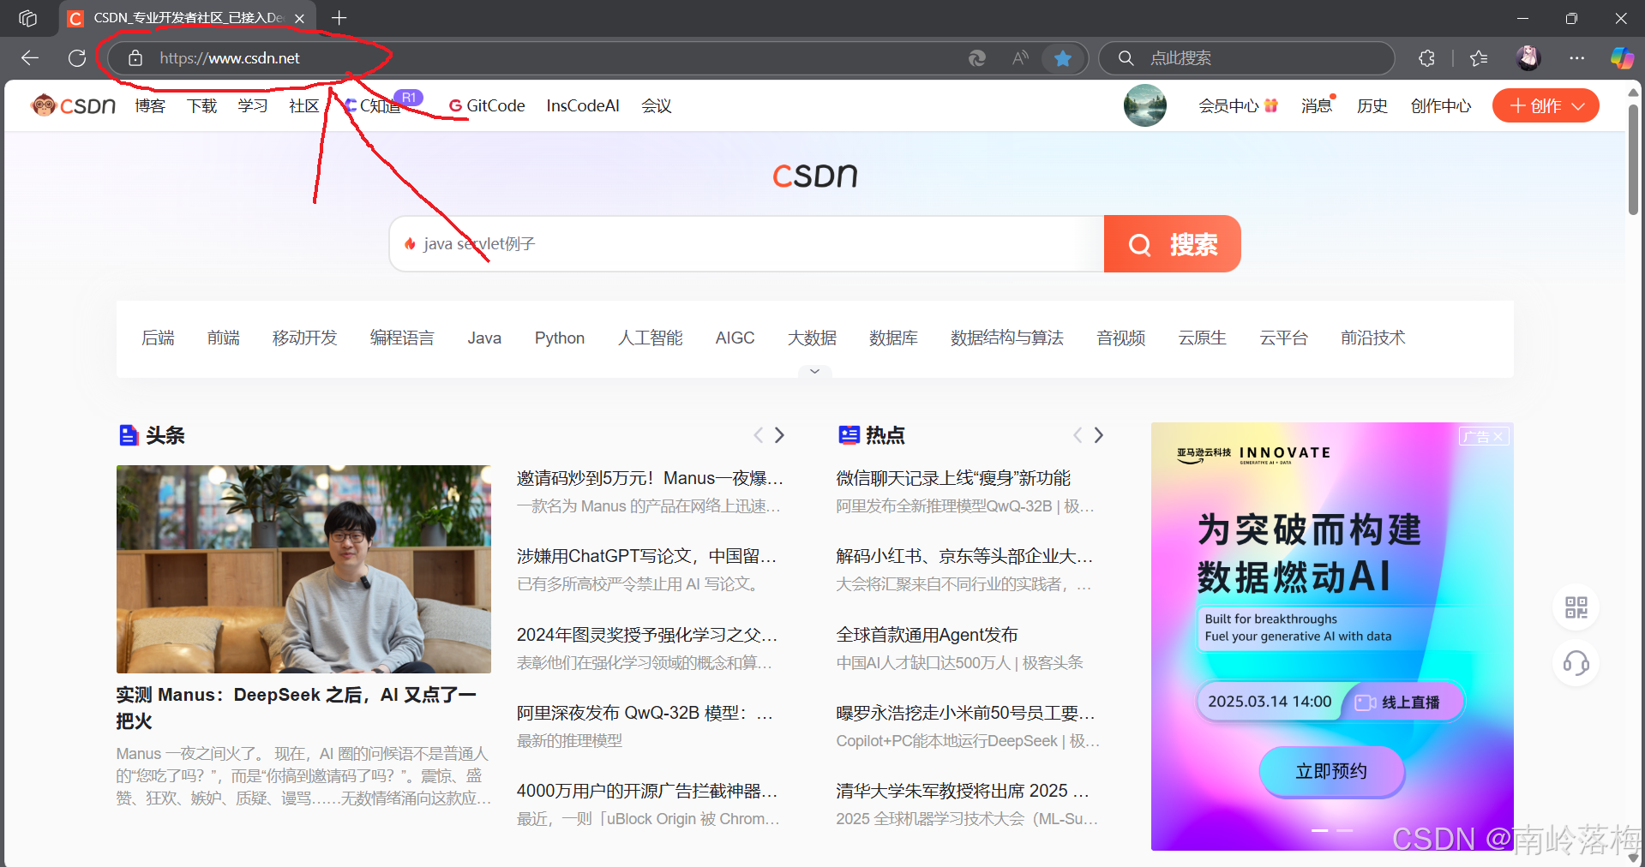Screen dimensions: 1645x867
Task: Click the CSDN logo in header
Action: click(x=73, y=105)
